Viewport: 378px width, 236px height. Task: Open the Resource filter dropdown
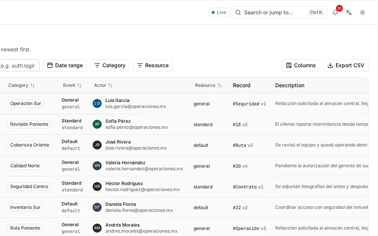[x=153, y=65]
